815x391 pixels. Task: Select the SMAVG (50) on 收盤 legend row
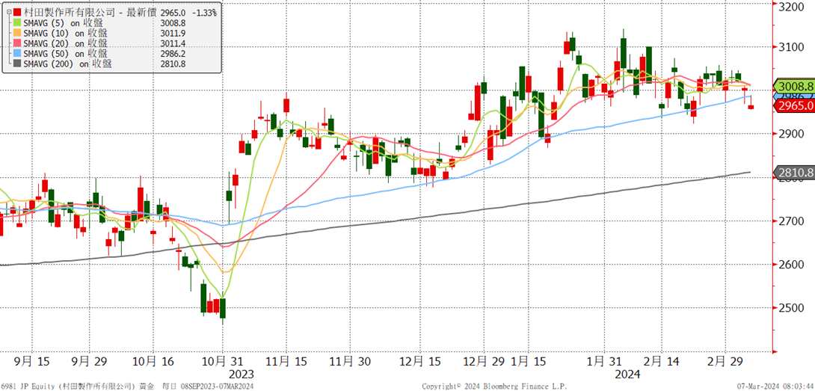[66, 54]
